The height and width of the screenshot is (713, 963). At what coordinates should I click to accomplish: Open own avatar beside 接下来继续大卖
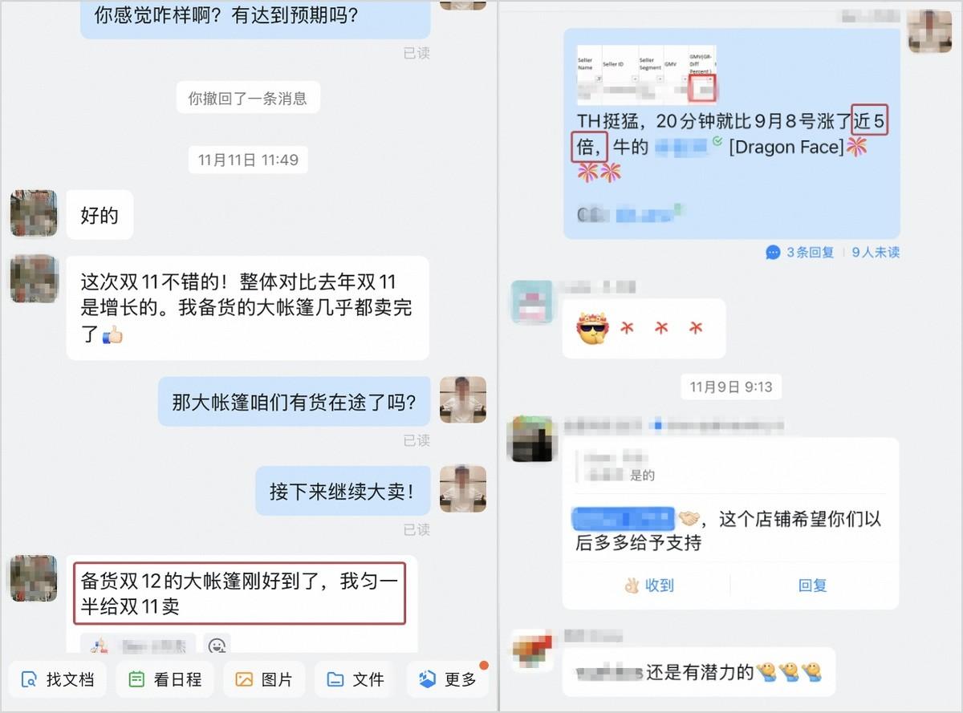[x=463, y=489]
